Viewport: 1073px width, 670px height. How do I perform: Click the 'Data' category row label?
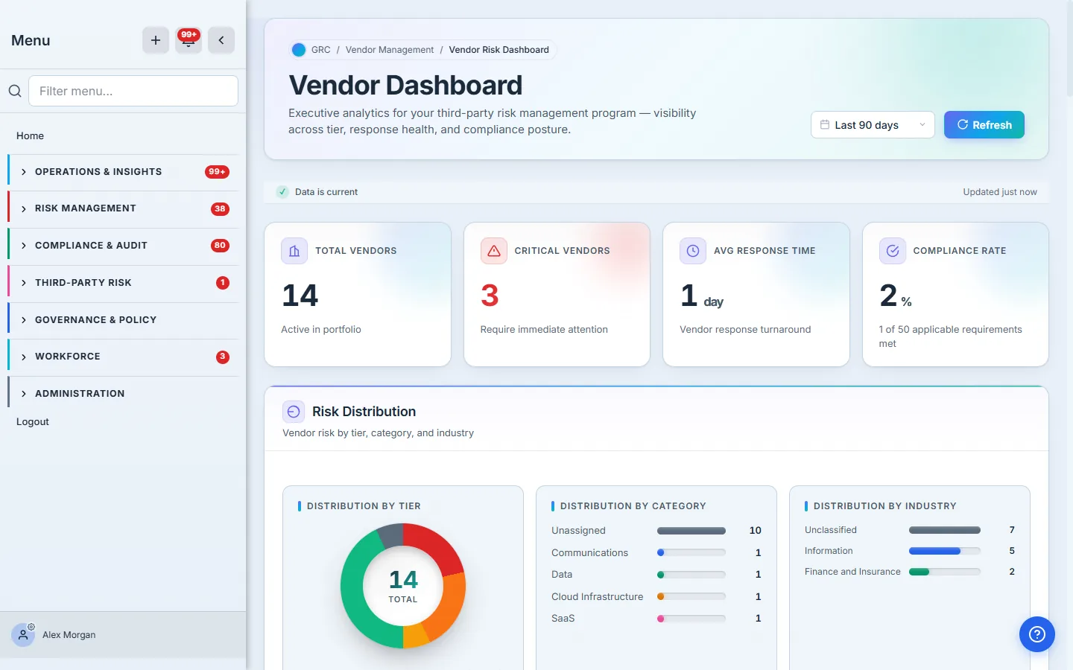coord(562,574)
